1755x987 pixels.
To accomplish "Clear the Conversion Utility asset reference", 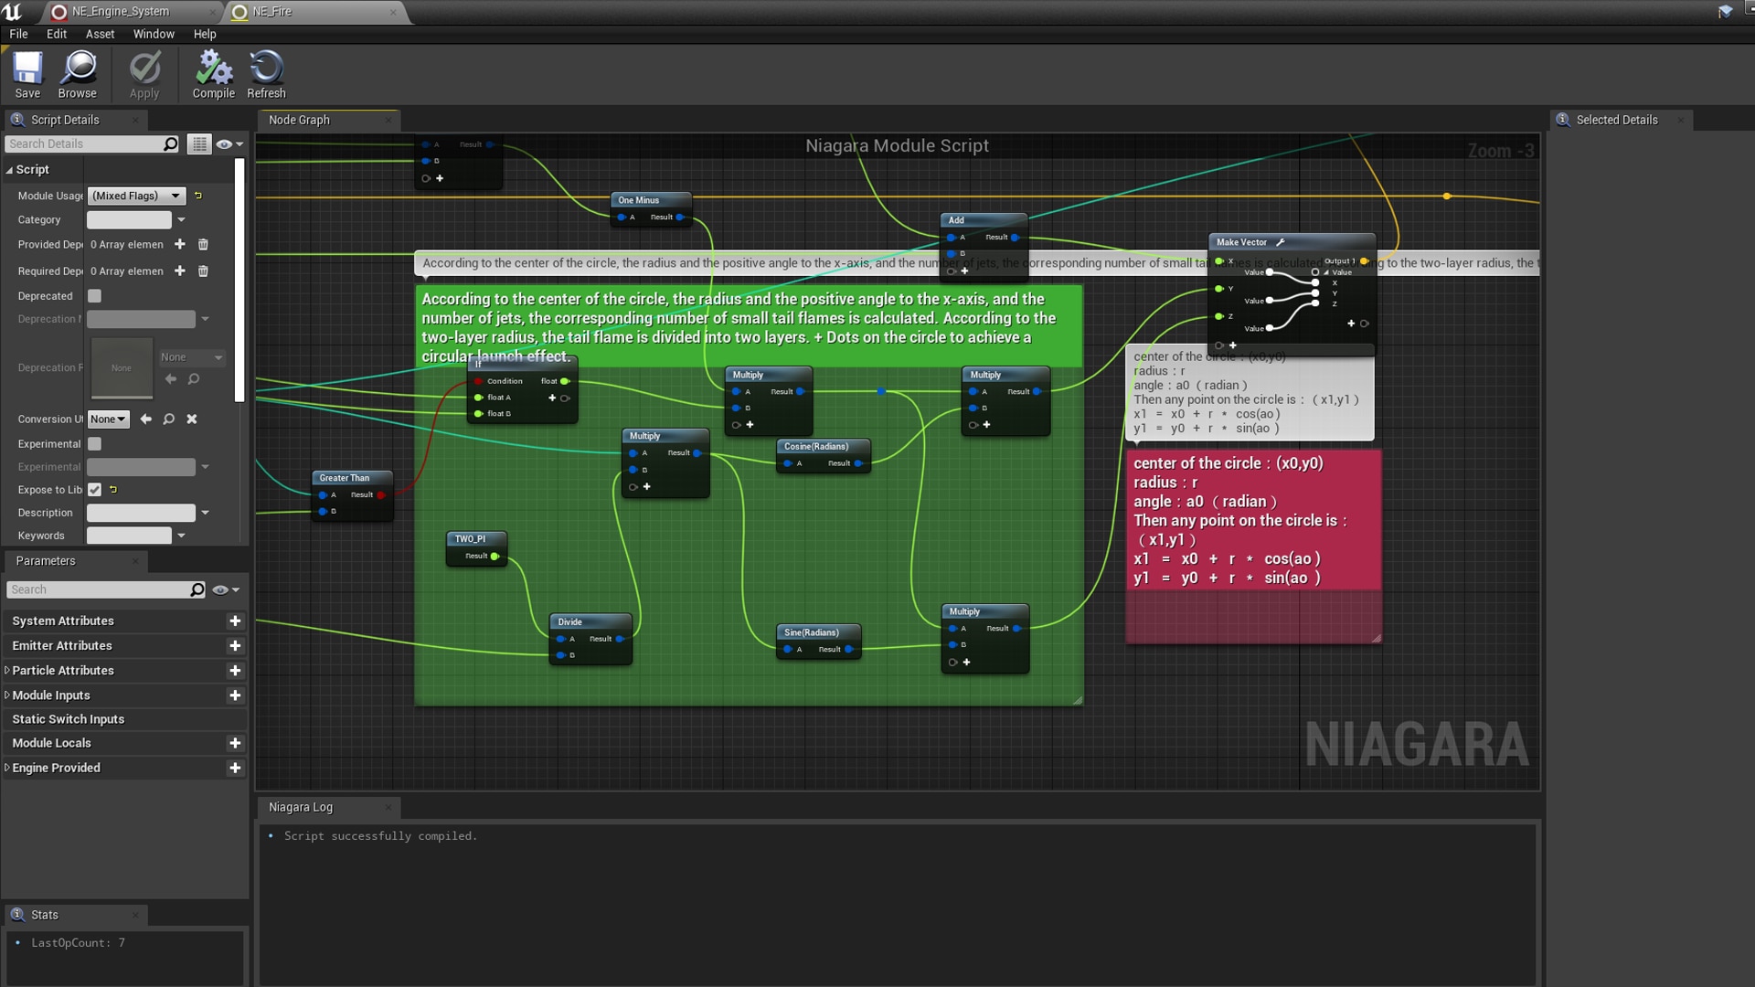I will [192, 419].
